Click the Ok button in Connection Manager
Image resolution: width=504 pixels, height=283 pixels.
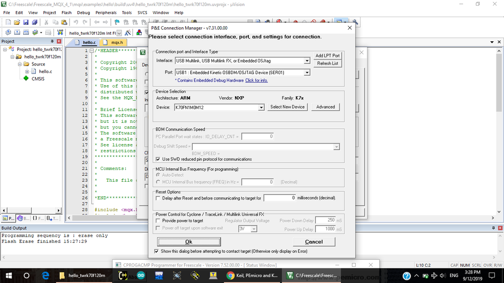click(189, 242)
